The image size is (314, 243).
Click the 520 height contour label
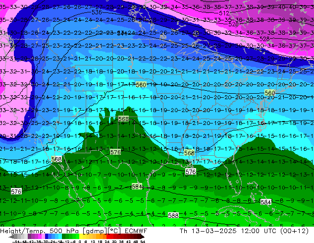[x=233, y=24]
